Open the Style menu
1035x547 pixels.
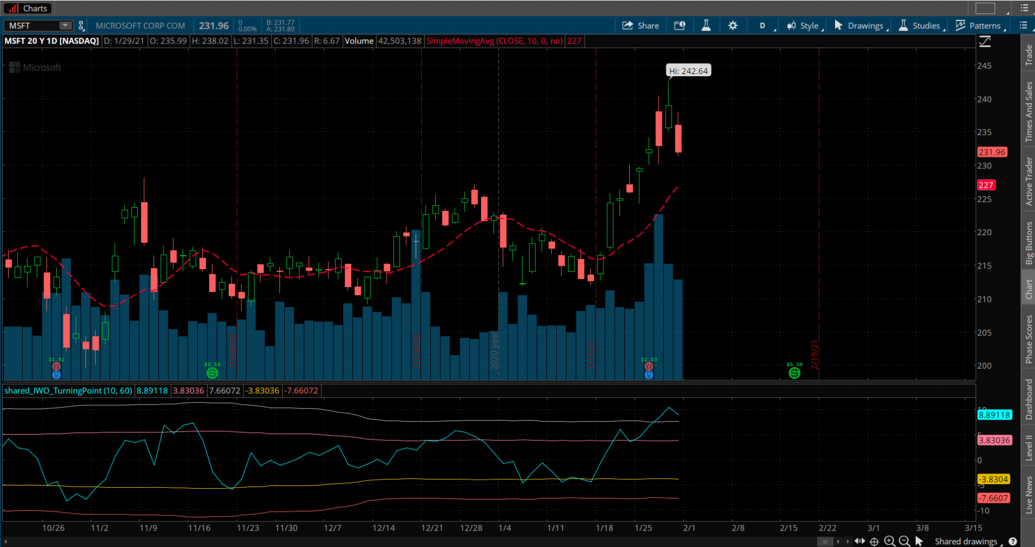805,26
